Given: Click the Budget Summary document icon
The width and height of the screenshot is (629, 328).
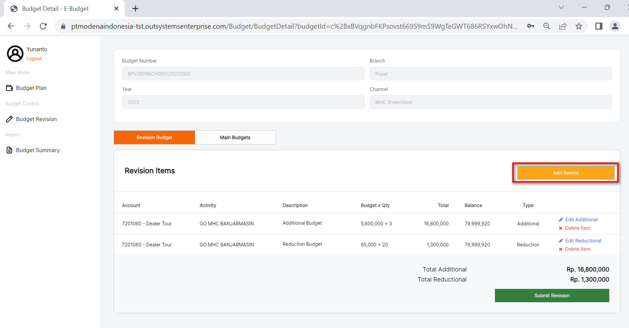Looking at the screenshot, I should pyautogui.click(x=9, y=150).
